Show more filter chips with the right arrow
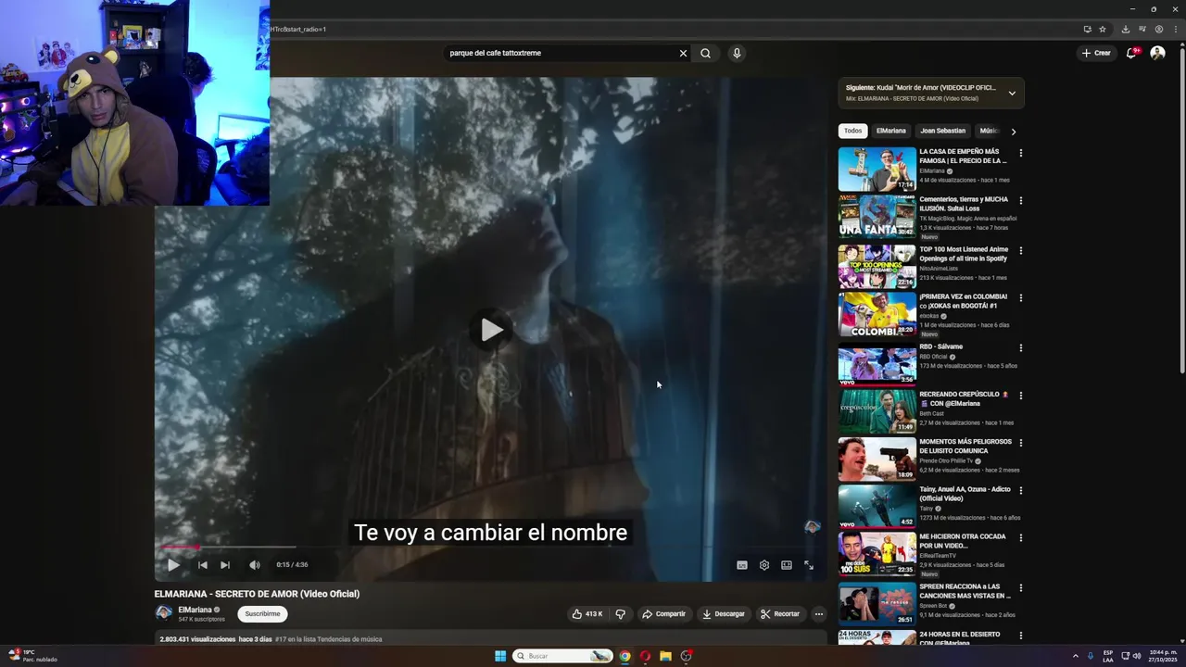This screenshot has height=667, width=1186. click(x=1013, y=132)
